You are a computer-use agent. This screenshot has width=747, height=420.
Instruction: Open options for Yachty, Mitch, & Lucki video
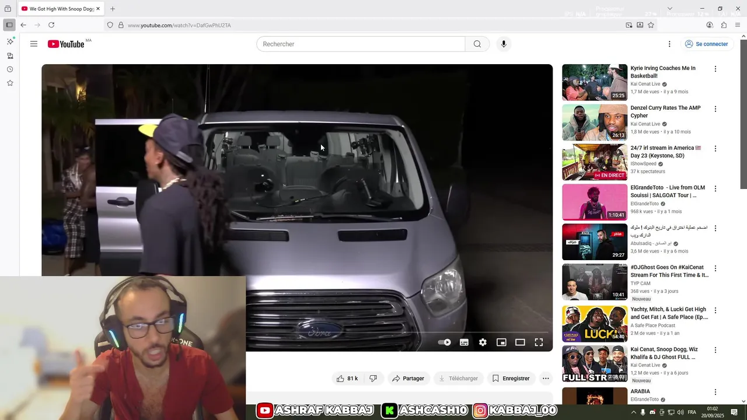[715, 310]
